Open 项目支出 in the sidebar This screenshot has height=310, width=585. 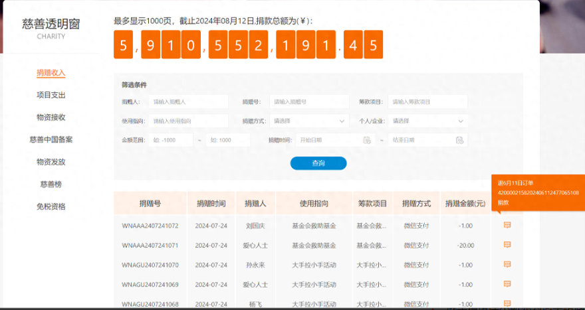(51, 95)
